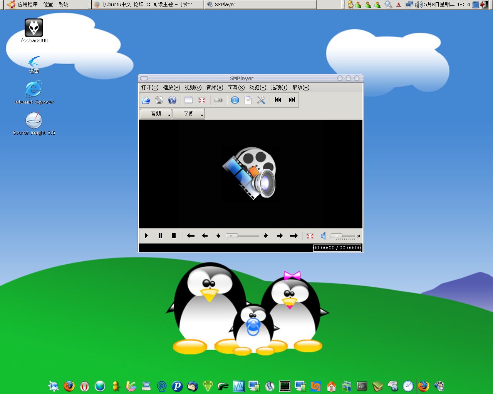Switch to the Ubuntu中文 论坛 taskbar window

coord(148,5)
